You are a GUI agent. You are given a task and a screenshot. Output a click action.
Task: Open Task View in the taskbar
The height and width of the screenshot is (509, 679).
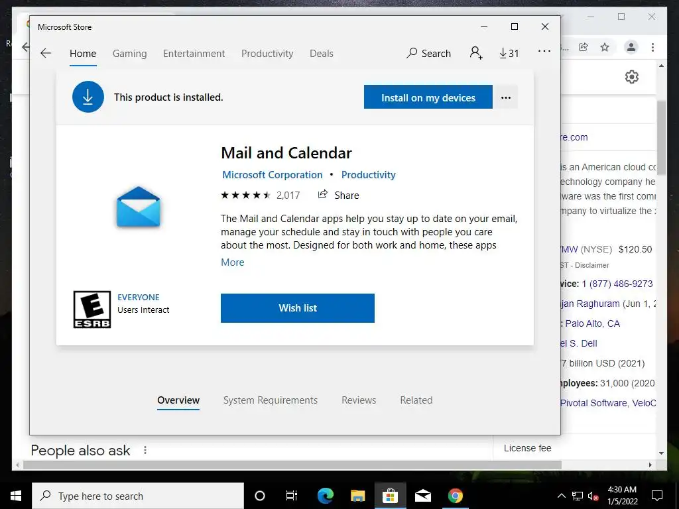[x=292, y=496]
